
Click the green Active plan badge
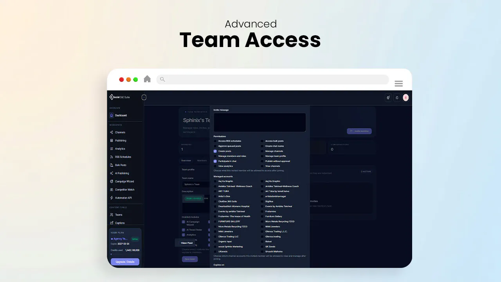coord(135,239)
